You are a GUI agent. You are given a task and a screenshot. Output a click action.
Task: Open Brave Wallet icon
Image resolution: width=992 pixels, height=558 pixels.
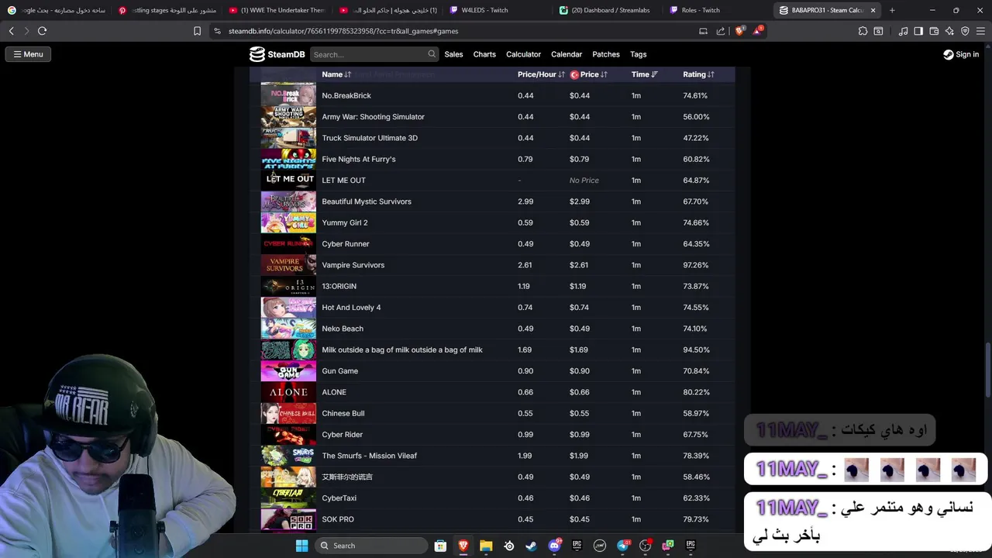coord(934,31)
